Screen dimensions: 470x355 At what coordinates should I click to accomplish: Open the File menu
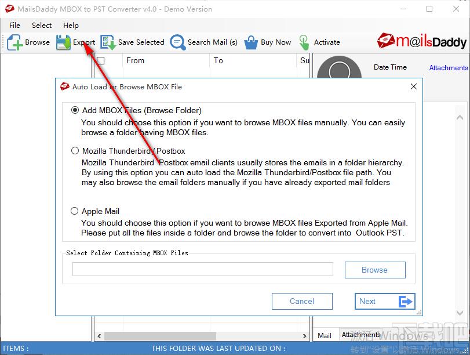tap(14, 25)
